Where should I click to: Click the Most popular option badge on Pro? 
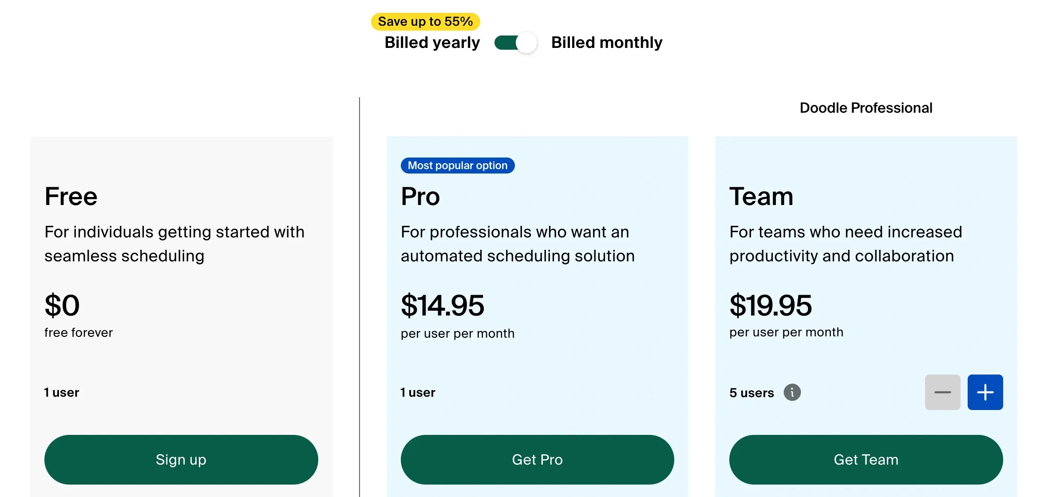[x=458, y=165]
